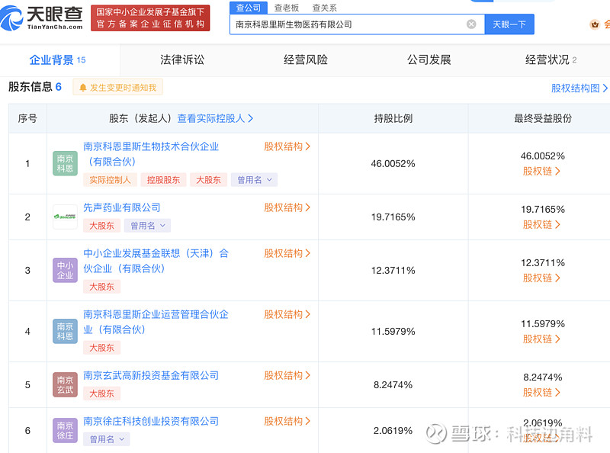The image size is (610, 453).
Task: Click the red 国家中小企业发展子基金旗下 banner
Action: tap(150, 18)
